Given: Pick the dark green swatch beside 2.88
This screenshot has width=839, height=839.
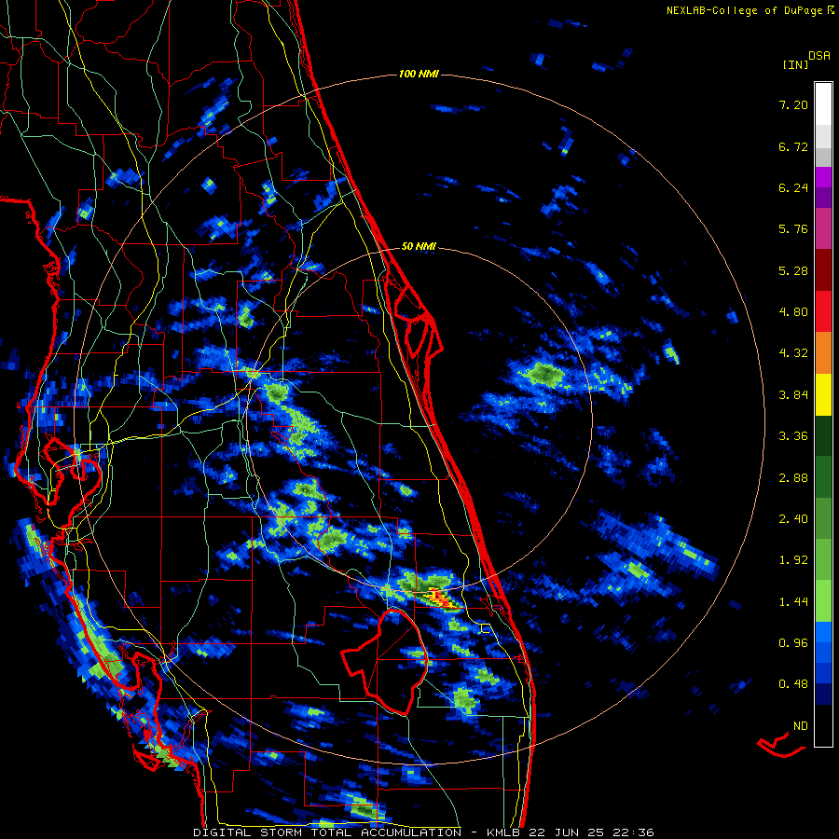Looking at the screenshot, I should pos(823,477).
